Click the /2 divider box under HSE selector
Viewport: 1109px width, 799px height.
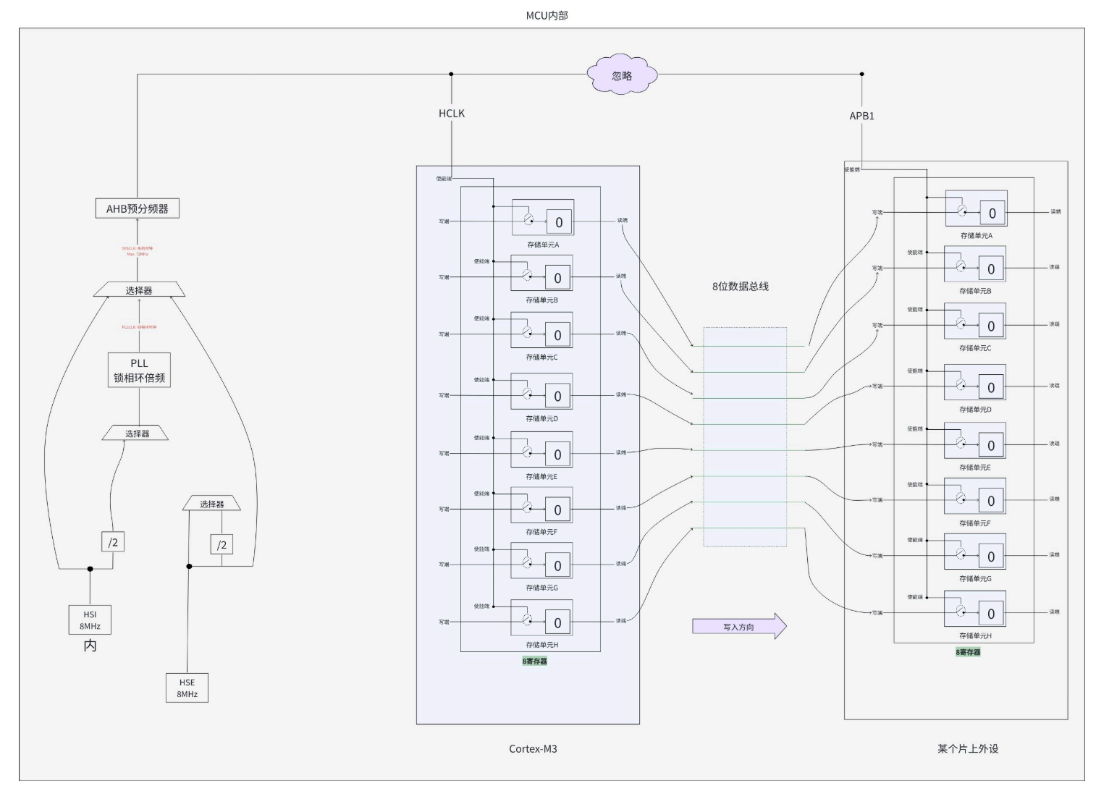[x=222, y=544]
